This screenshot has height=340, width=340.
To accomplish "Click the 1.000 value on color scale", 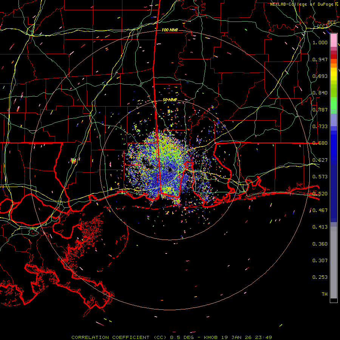I will (320, 42).
